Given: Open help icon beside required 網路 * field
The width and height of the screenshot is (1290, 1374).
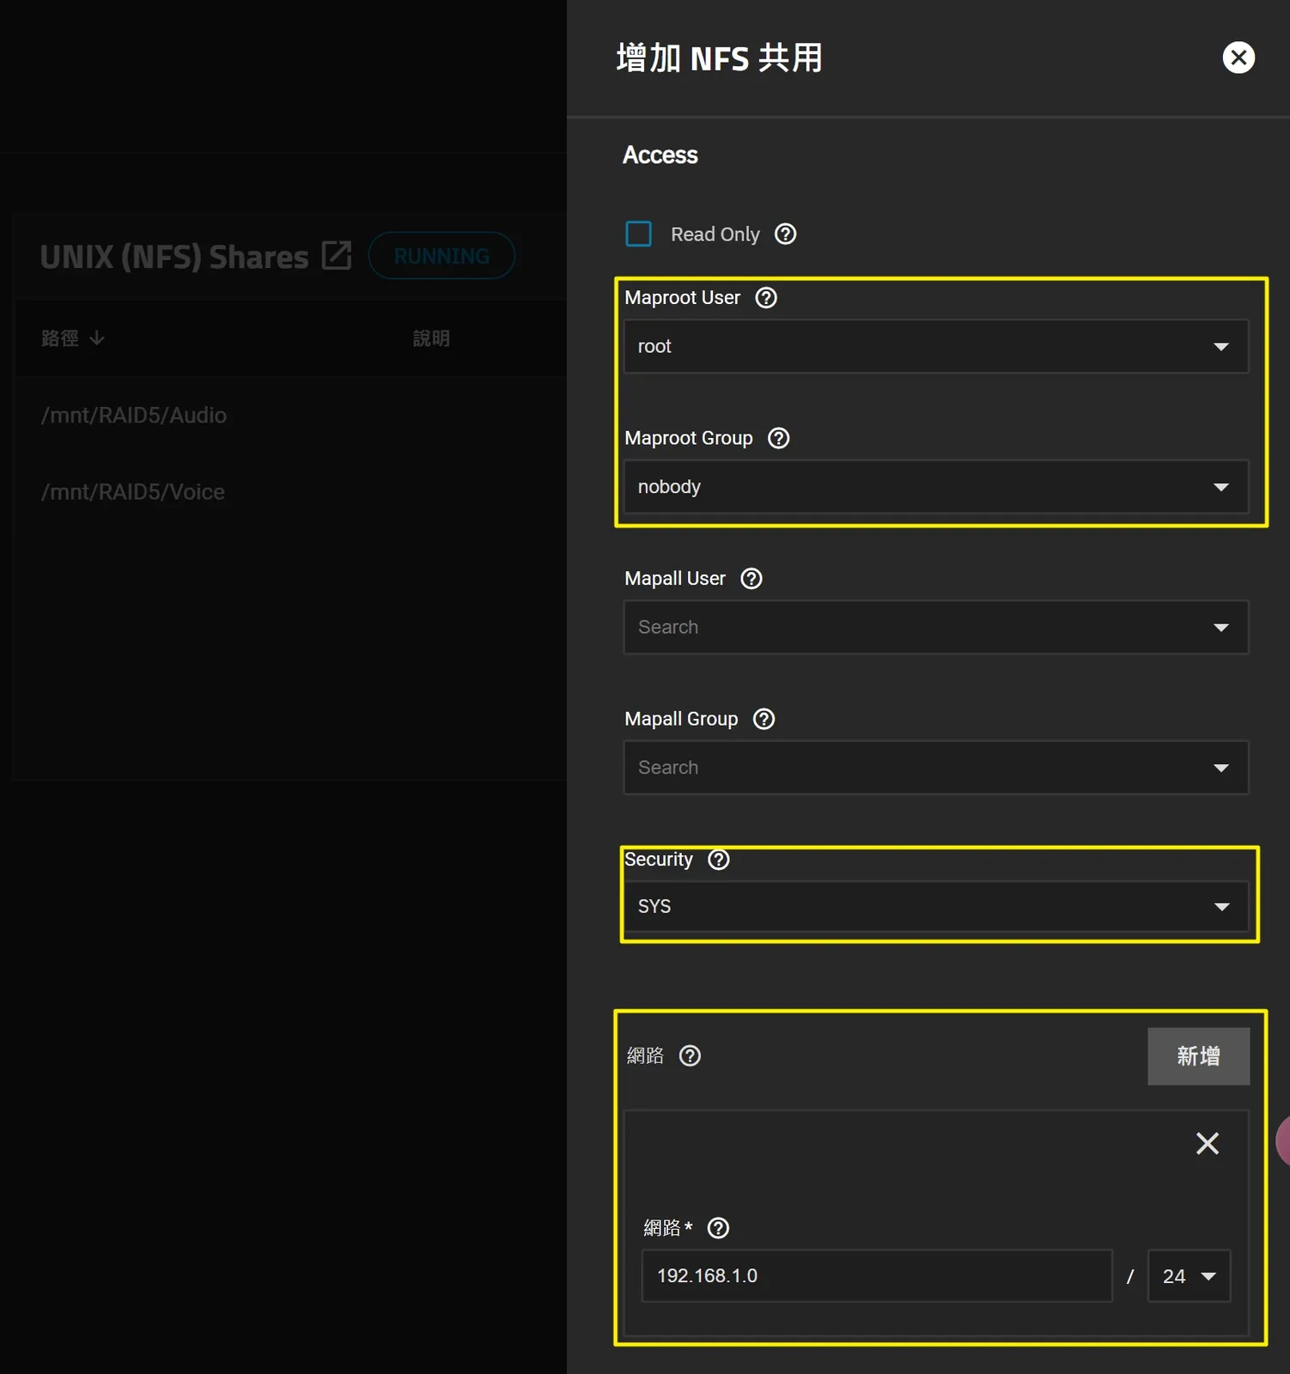Looking at the screenshot, I should 718,1228.
